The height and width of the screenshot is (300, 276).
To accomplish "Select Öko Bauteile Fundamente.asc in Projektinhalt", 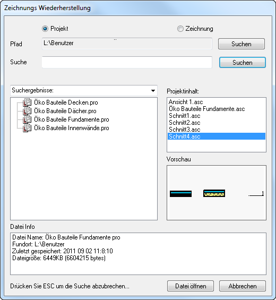I will pyautogui.click(x=207, y=109).
